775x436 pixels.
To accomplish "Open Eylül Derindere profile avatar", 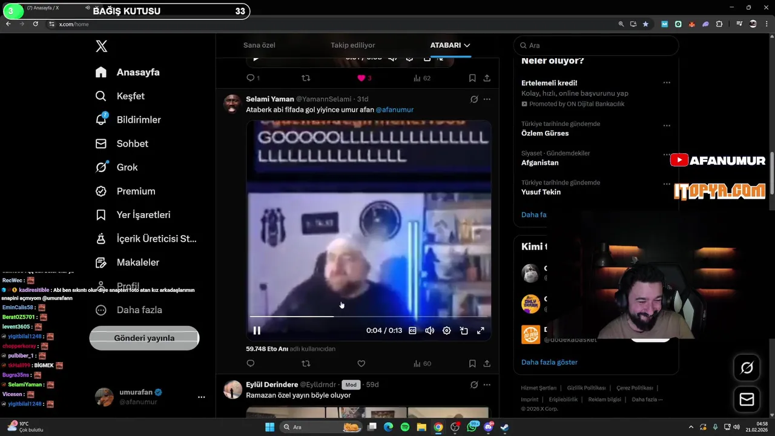I will pyautogui.click(x=232, y=389).
